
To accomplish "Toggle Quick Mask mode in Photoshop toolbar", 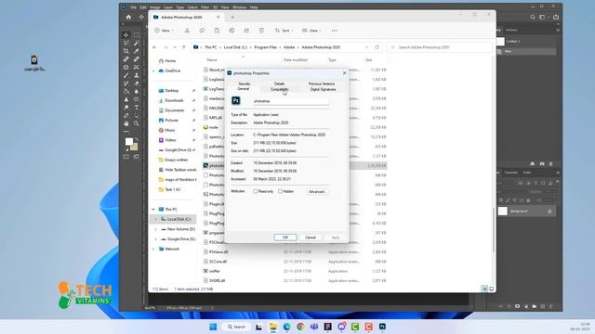I will 126,157.
